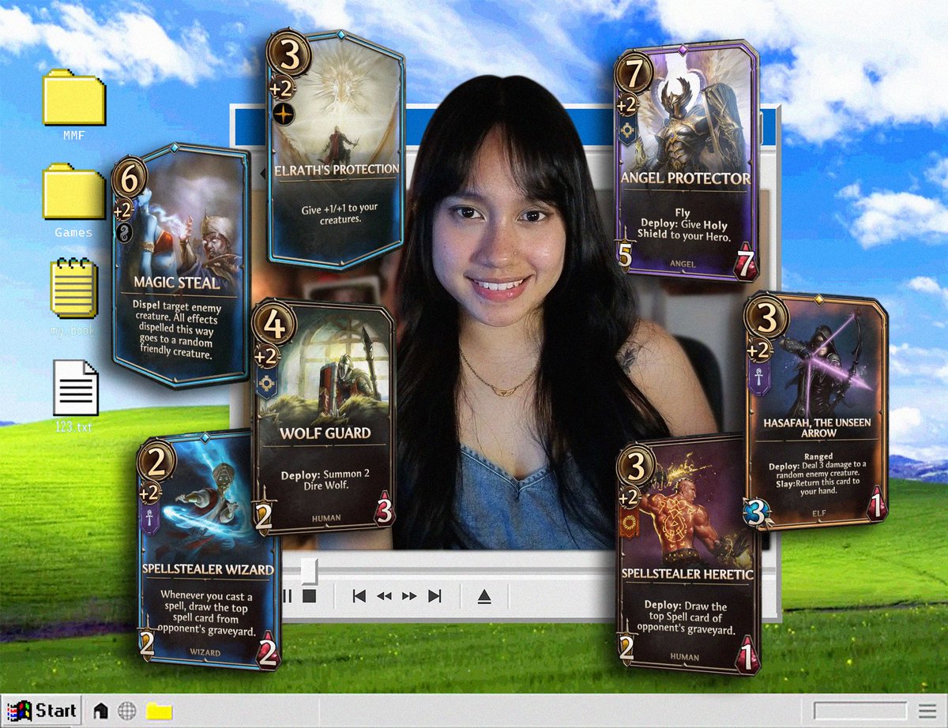The image size is (948, 728).
Task: Select the Magic Steal card
Action: click(x=180, y=265)
